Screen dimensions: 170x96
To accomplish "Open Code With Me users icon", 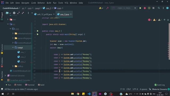I will click(101, 8).
